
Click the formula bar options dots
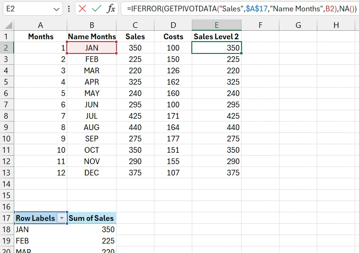point(69,9)
